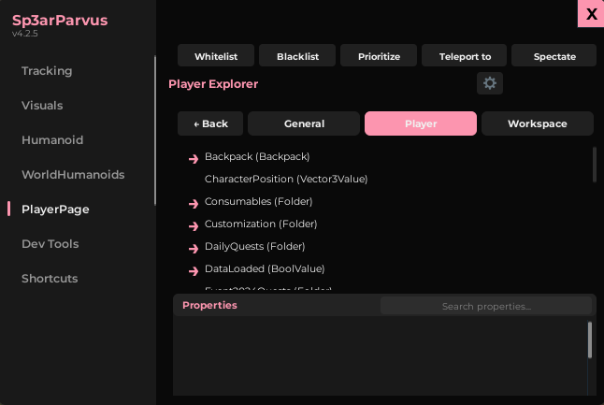This screenshot has height=405, width=604.
Task: Click the Sp3arParvus title
Action: point(60,20)
